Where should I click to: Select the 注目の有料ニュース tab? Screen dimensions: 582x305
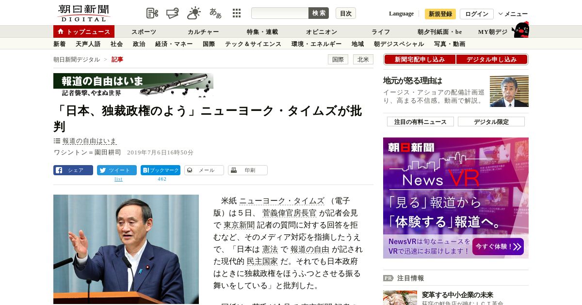pos(420,122)
